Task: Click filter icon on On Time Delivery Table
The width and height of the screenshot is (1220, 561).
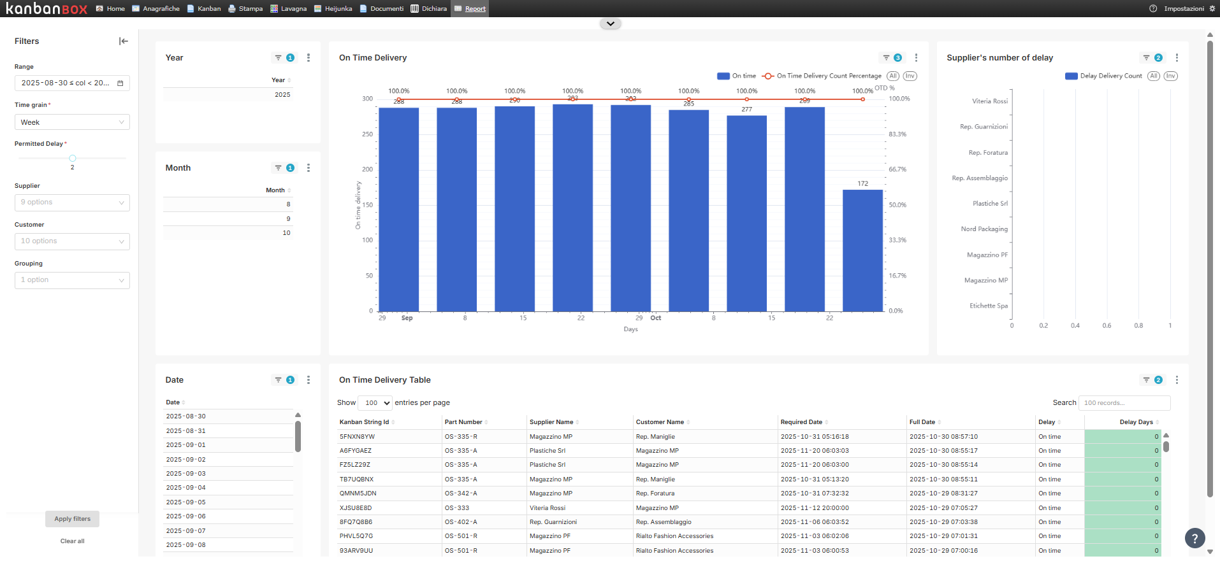Action: click(1146, 380)
